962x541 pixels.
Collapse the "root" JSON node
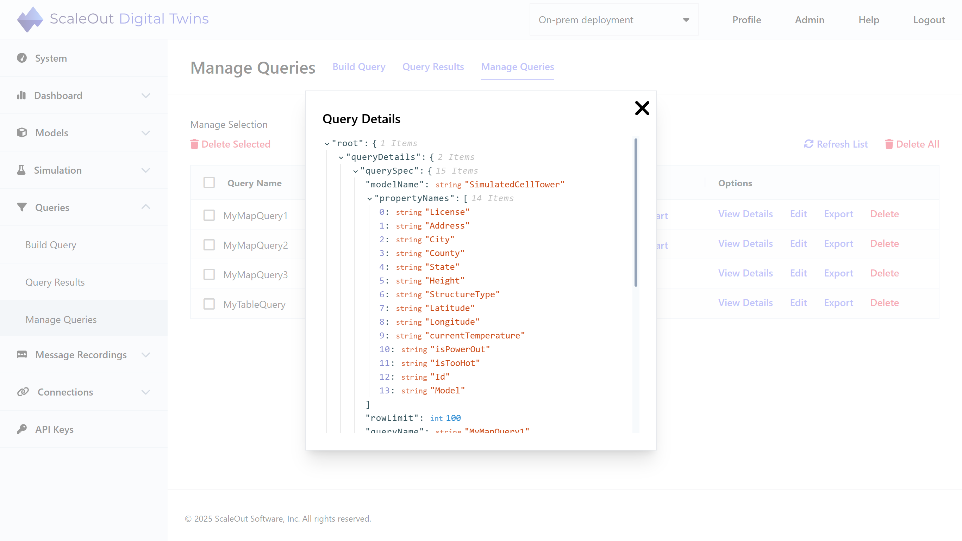click(327, 144)
